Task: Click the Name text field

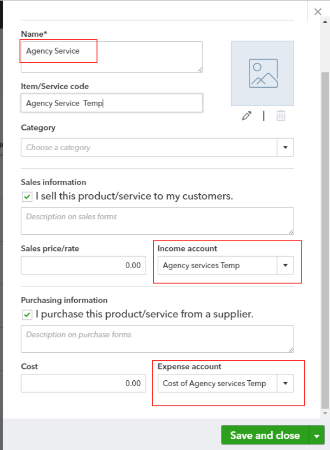Action: [112, 57]
